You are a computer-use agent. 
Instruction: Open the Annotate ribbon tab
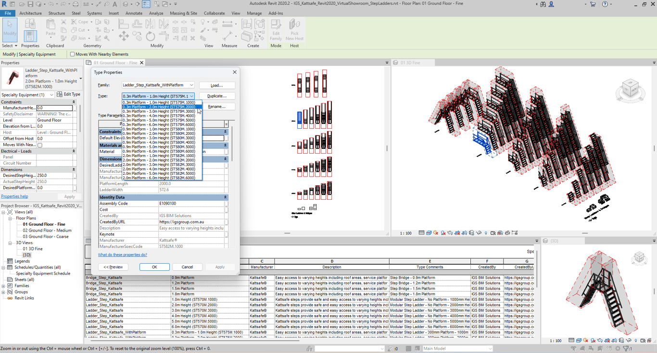click(x=134, y=13)
